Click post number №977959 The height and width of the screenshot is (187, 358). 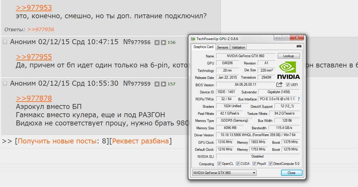click(137, 84)
